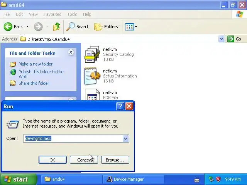Click the Forward arrow icon
This screenshot has height=185, width=247.
tap(38, 27)
